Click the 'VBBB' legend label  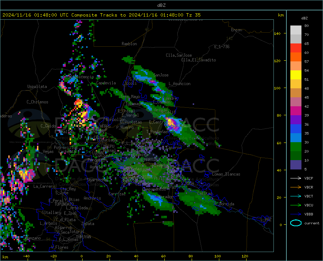[x=309, y=214]
